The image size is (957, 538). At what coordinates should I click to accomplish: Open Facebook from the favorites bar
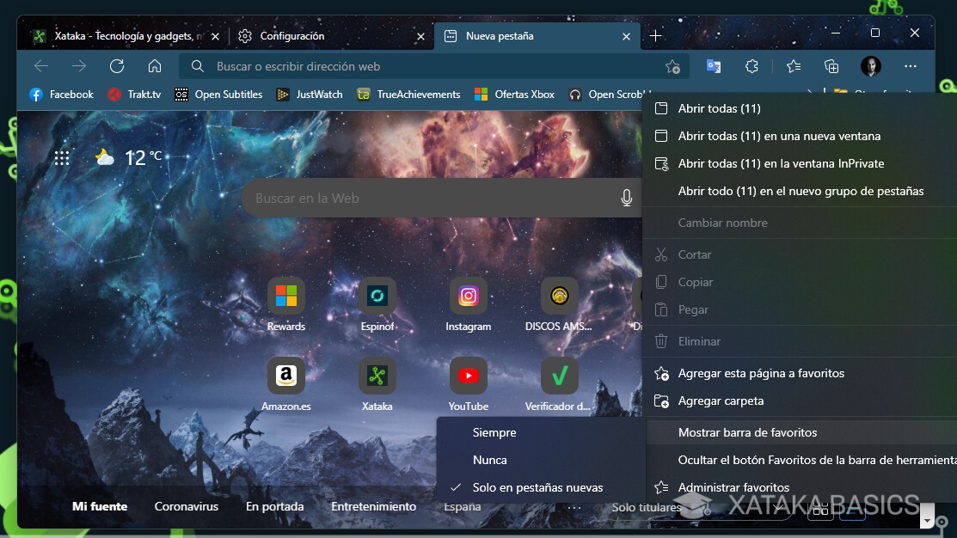pyautogui.click(x=60, y=95)
